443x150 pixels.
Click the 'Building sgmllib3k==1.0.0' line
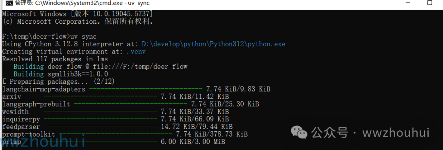[x=61, y=74]
